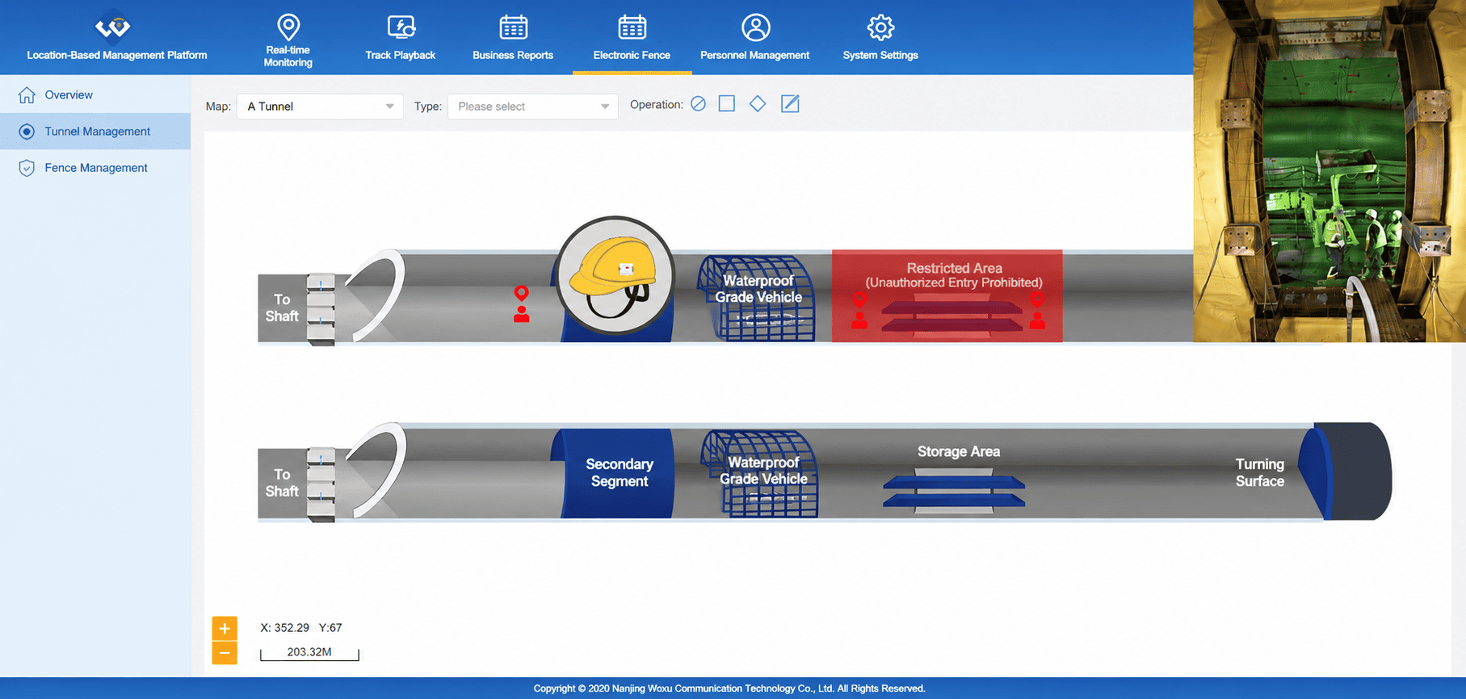Click the yellow safety helmet icon

615,276
